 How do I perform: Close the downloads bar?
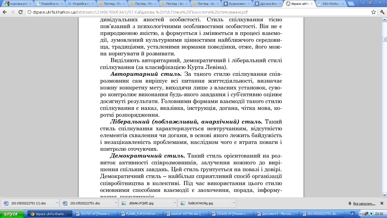click(x=382, y=203)
